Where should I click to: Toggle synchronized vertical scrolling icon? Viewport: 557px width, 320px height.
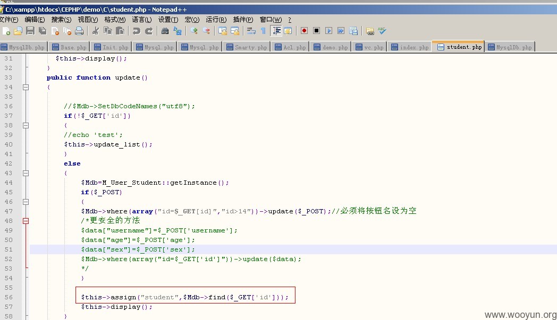223,31
